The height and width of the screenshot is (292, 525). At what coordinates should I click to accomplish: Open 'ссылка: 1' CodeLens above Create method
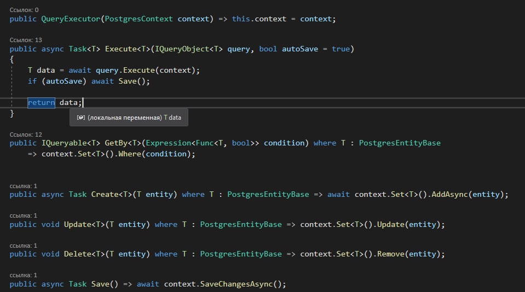click(x=23, y=186)
